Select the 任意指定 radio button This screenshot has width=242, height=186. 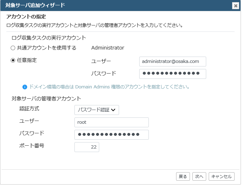click(x=13, y=60)
